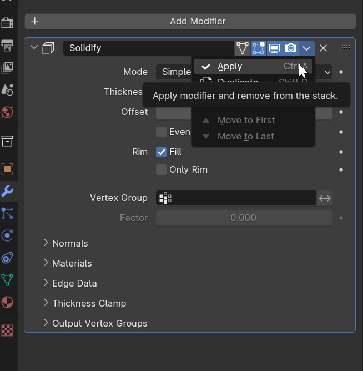Open the World properties tab
Screen dimensions: 363x371
[7, 112]
